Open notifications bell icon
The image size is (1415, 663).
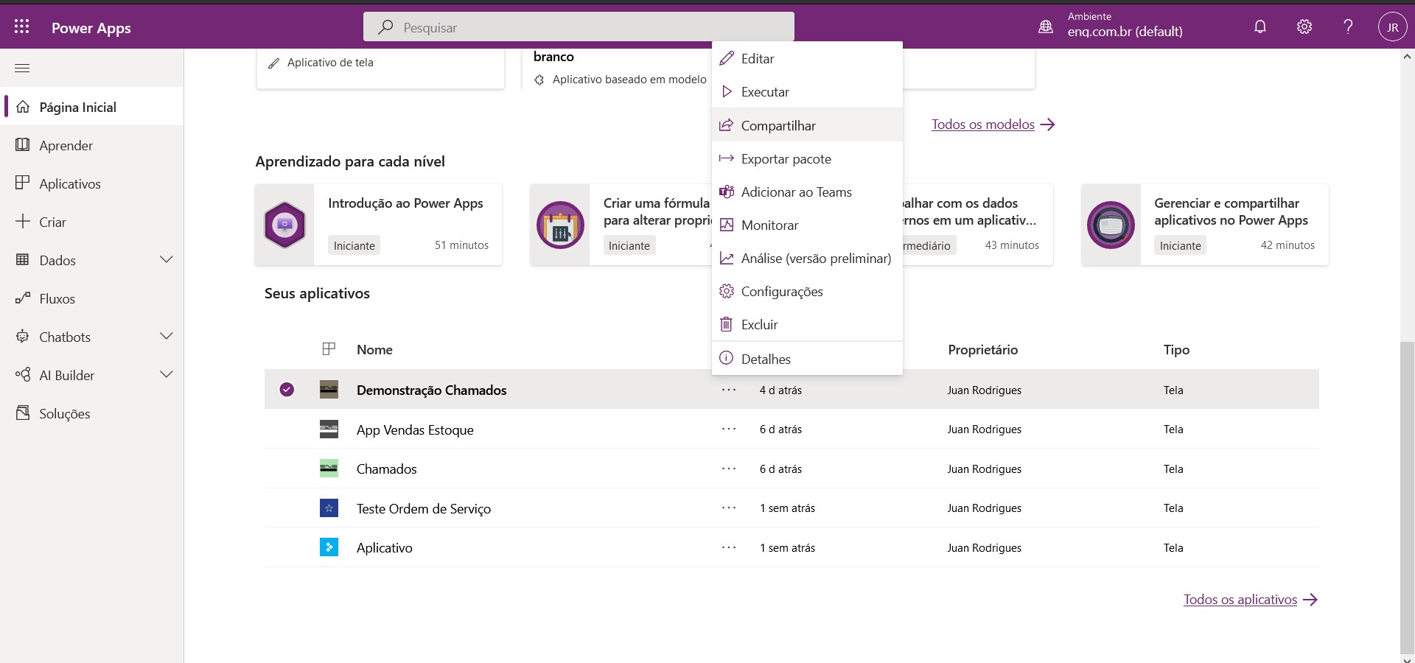click(1260, 27)
